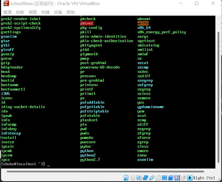
Task: Open the 管理 menu
Action: point(7,12)
